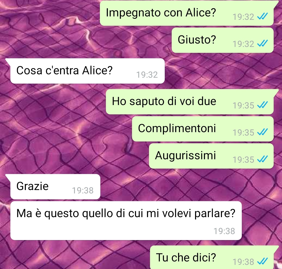Select the received 'Cosa c'entra Alice?' message

(x=87, y=71)
